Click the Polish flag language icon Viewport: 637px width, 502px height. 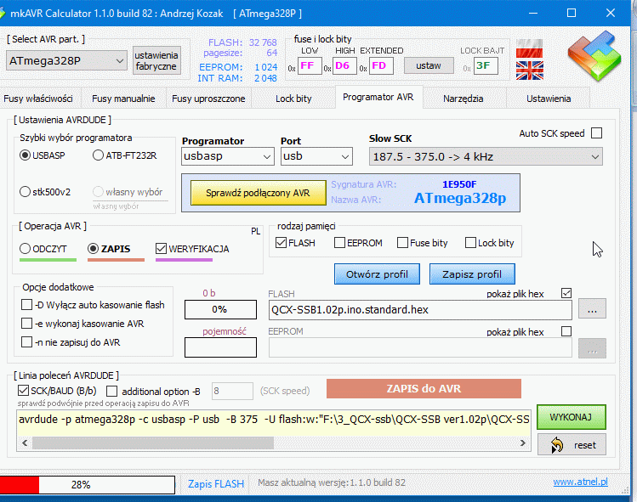[x=530, y=47]
